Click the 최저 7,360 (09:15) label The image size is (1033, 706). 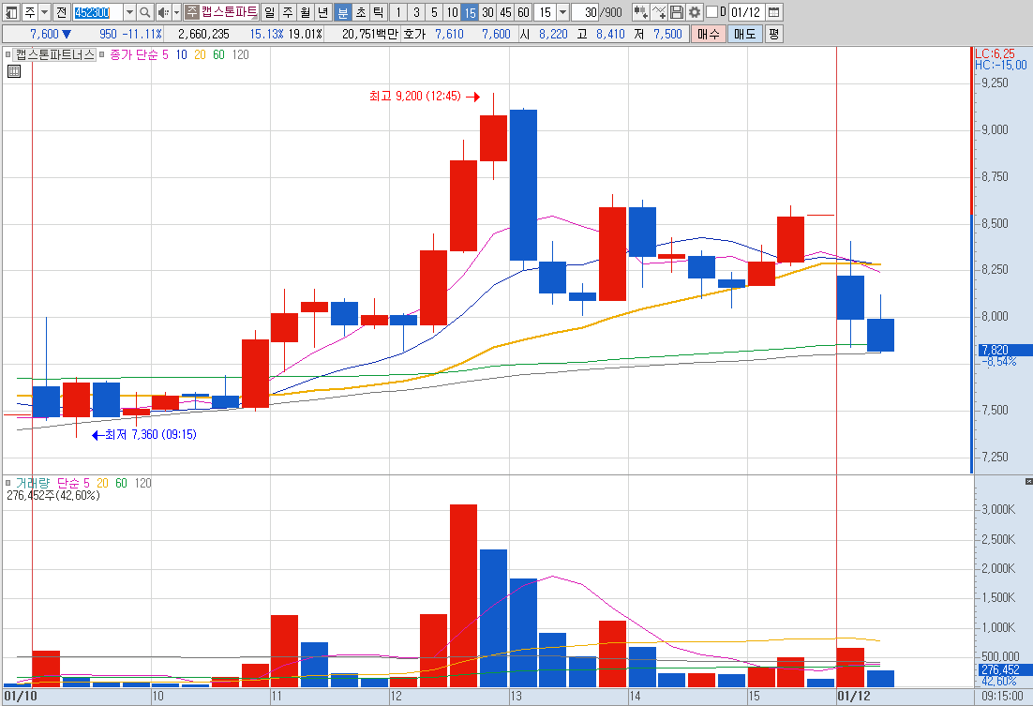[x=151, y=434]
